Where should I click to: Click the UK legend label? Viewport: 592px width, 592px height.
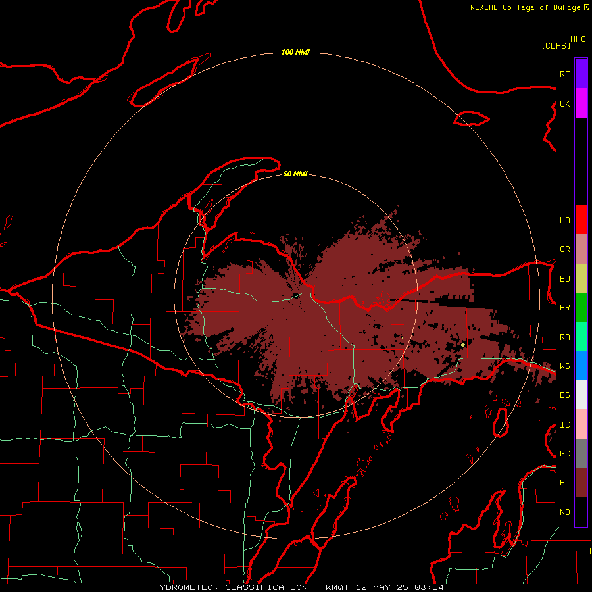(x=564, y=103)
